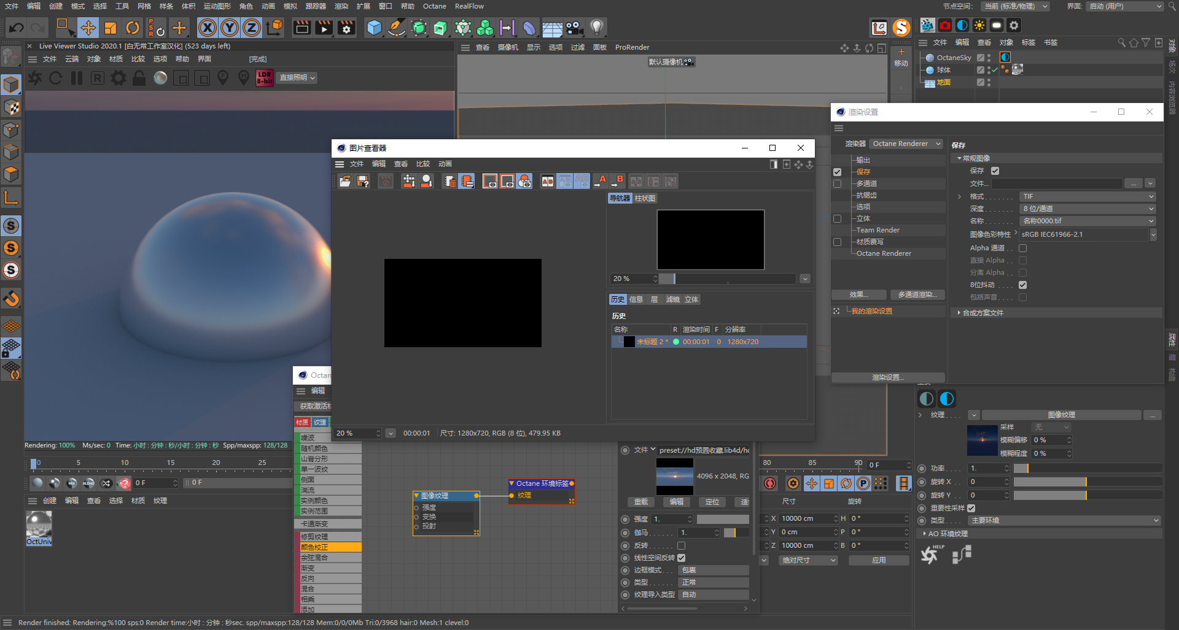Screen dimensions: 1179x630
Task: Open the Octane menu in main menu bar
Action: coord(435,6)
